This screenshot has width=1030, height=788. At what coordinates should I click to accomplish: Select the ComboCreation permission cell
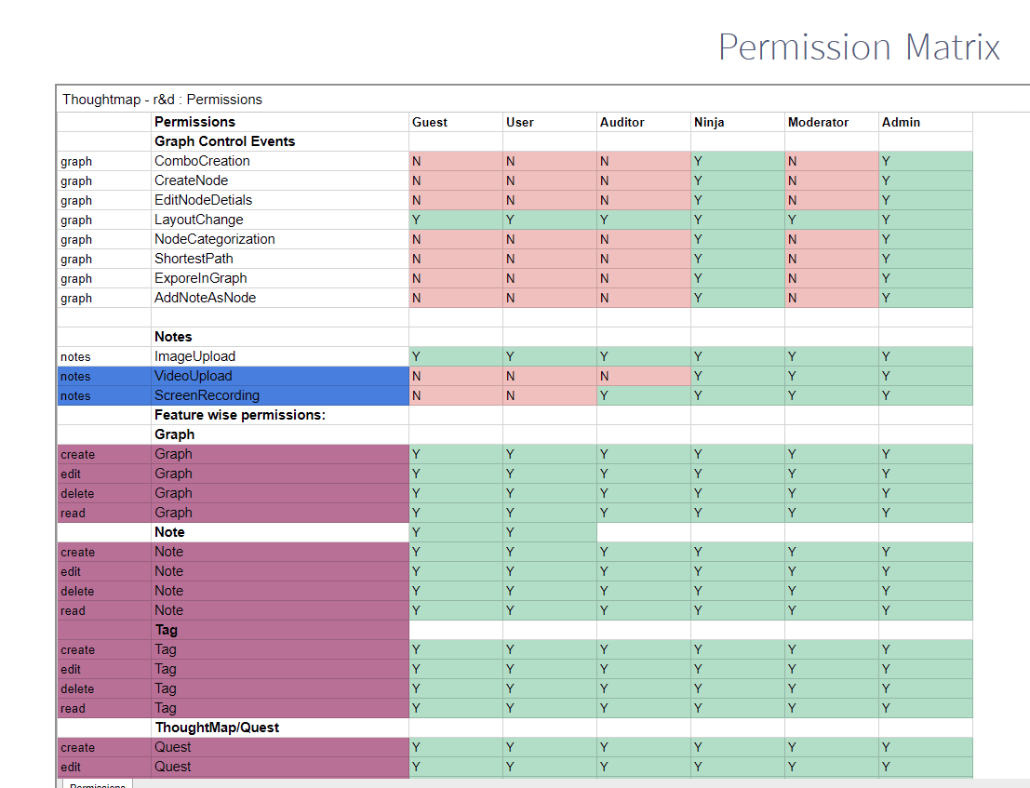280,161
